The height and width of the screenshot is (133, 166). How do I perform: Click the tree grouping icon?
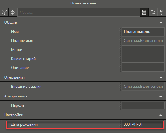pos(13,12)
